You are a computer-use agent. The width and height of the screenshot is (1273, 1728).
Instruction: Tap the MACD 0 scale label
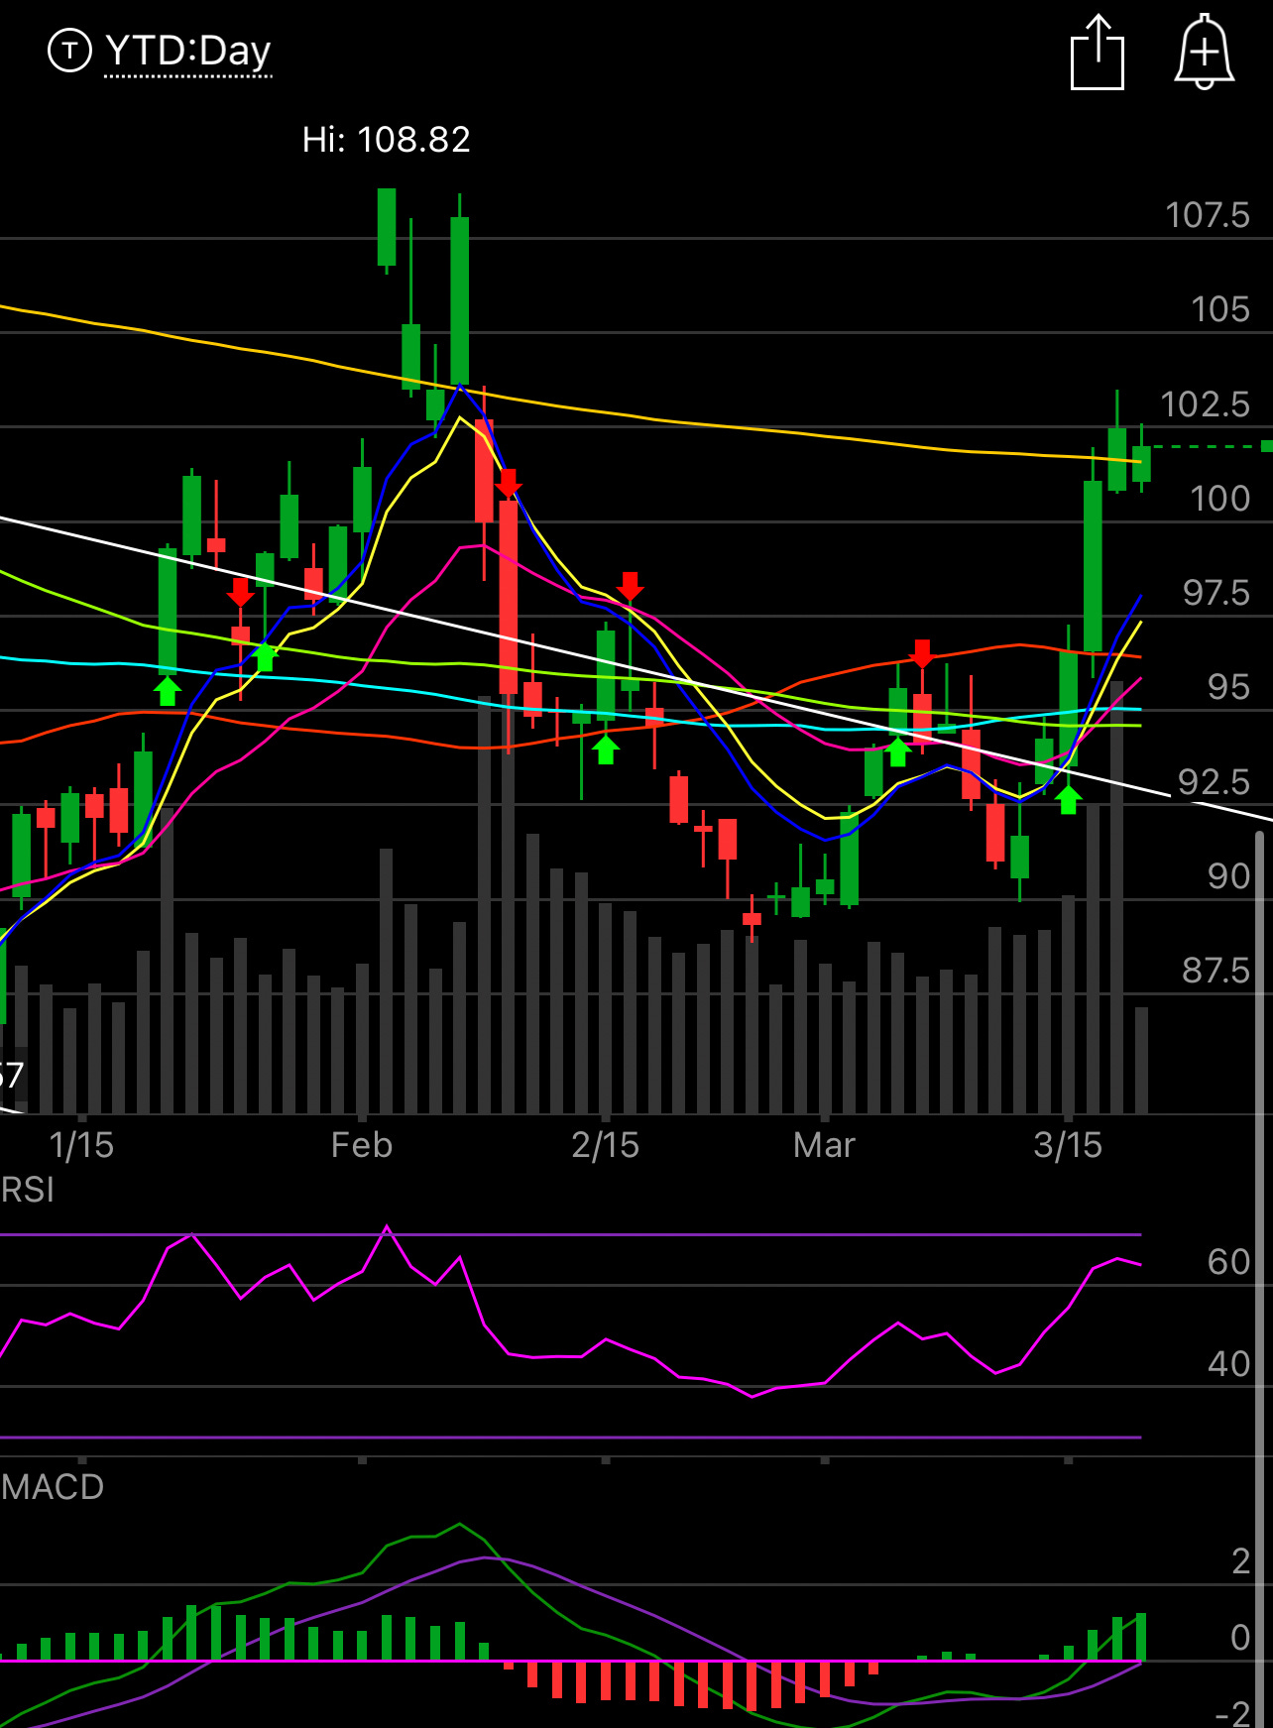tap(1240, 1638)
